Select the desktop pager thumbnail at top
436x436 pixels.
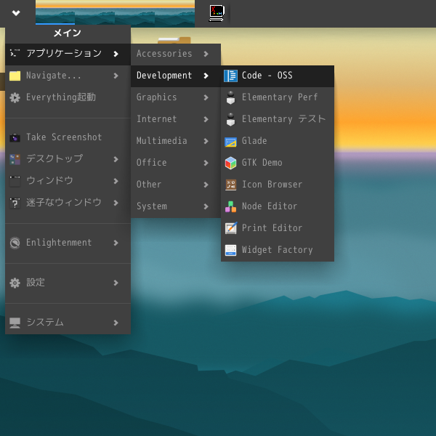coord(115,13)
